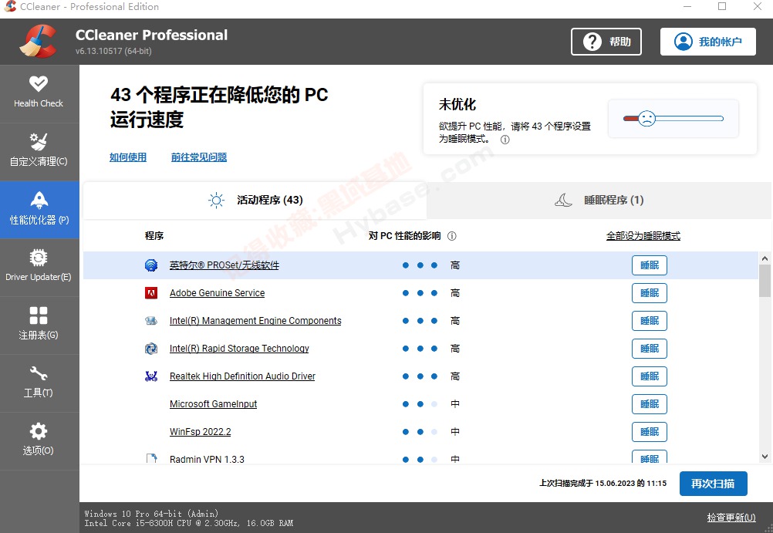Sleep Realtek High Definition Audio Driver
The height and width of the screenshot is (533, 773).
[x=650, y=376]
